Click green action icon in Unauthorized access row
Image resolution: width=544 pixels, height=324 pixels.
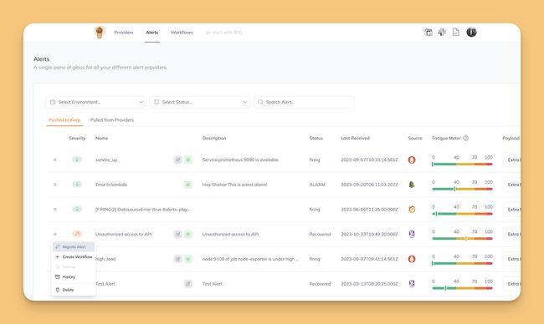(x=188, y=235)
